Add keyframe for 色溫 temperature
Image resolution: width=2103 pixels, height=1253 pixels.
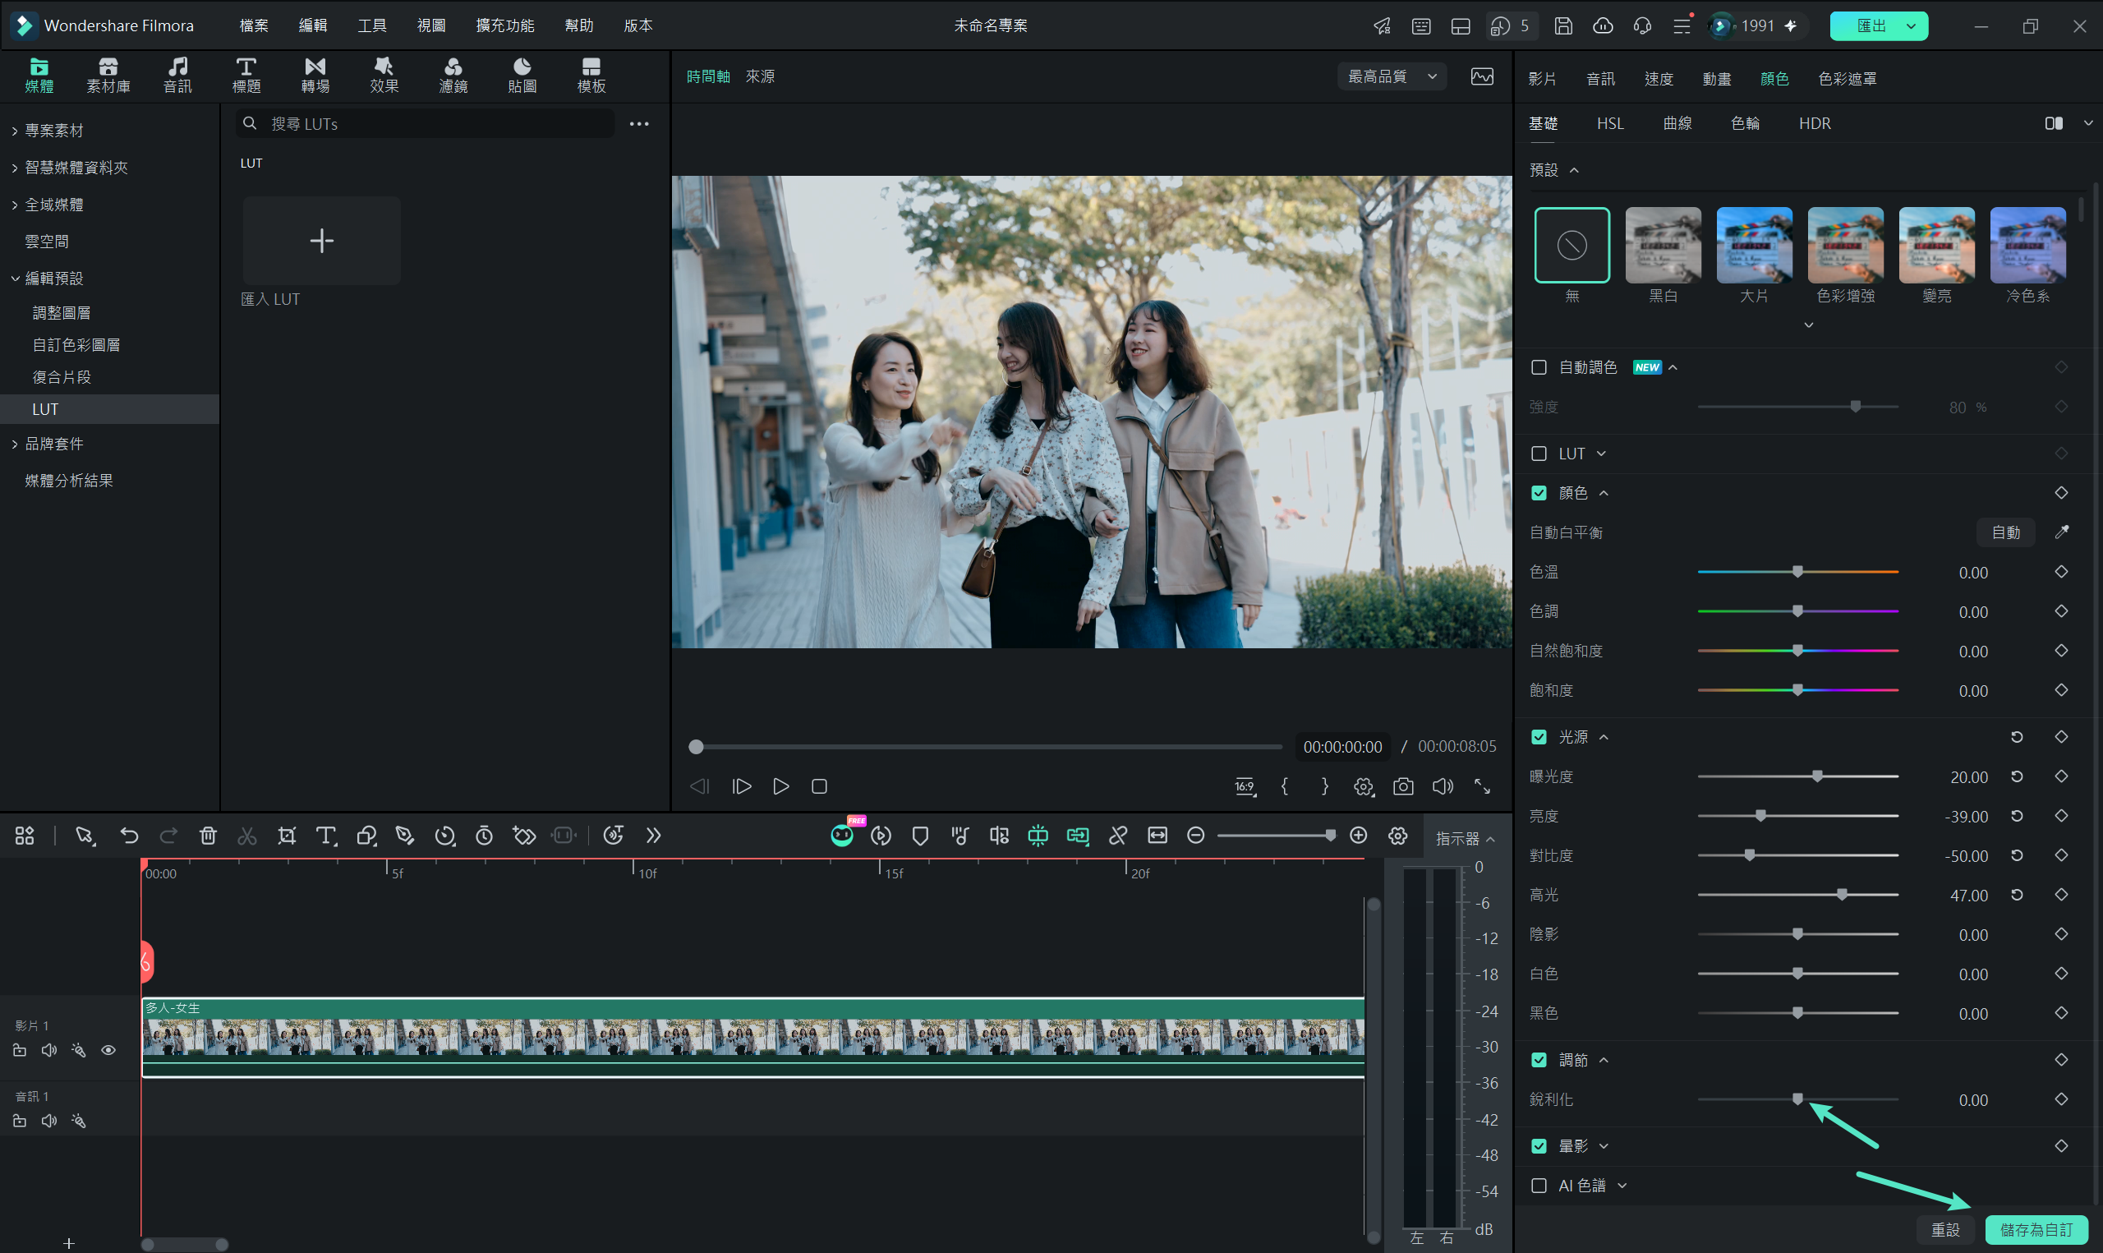pos(2062,572)
